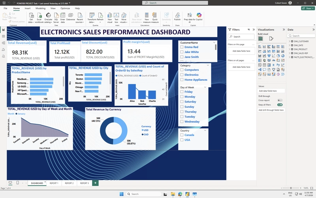The width and height of the screenshot is (316, 198).
Task: Expand the DIM_CUSTOMER table
Action: click(290, 41)
